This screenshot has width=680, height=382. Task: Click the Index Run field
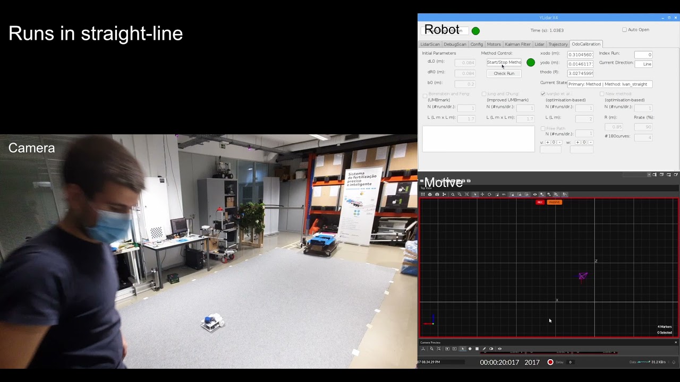tap(643, 55)
